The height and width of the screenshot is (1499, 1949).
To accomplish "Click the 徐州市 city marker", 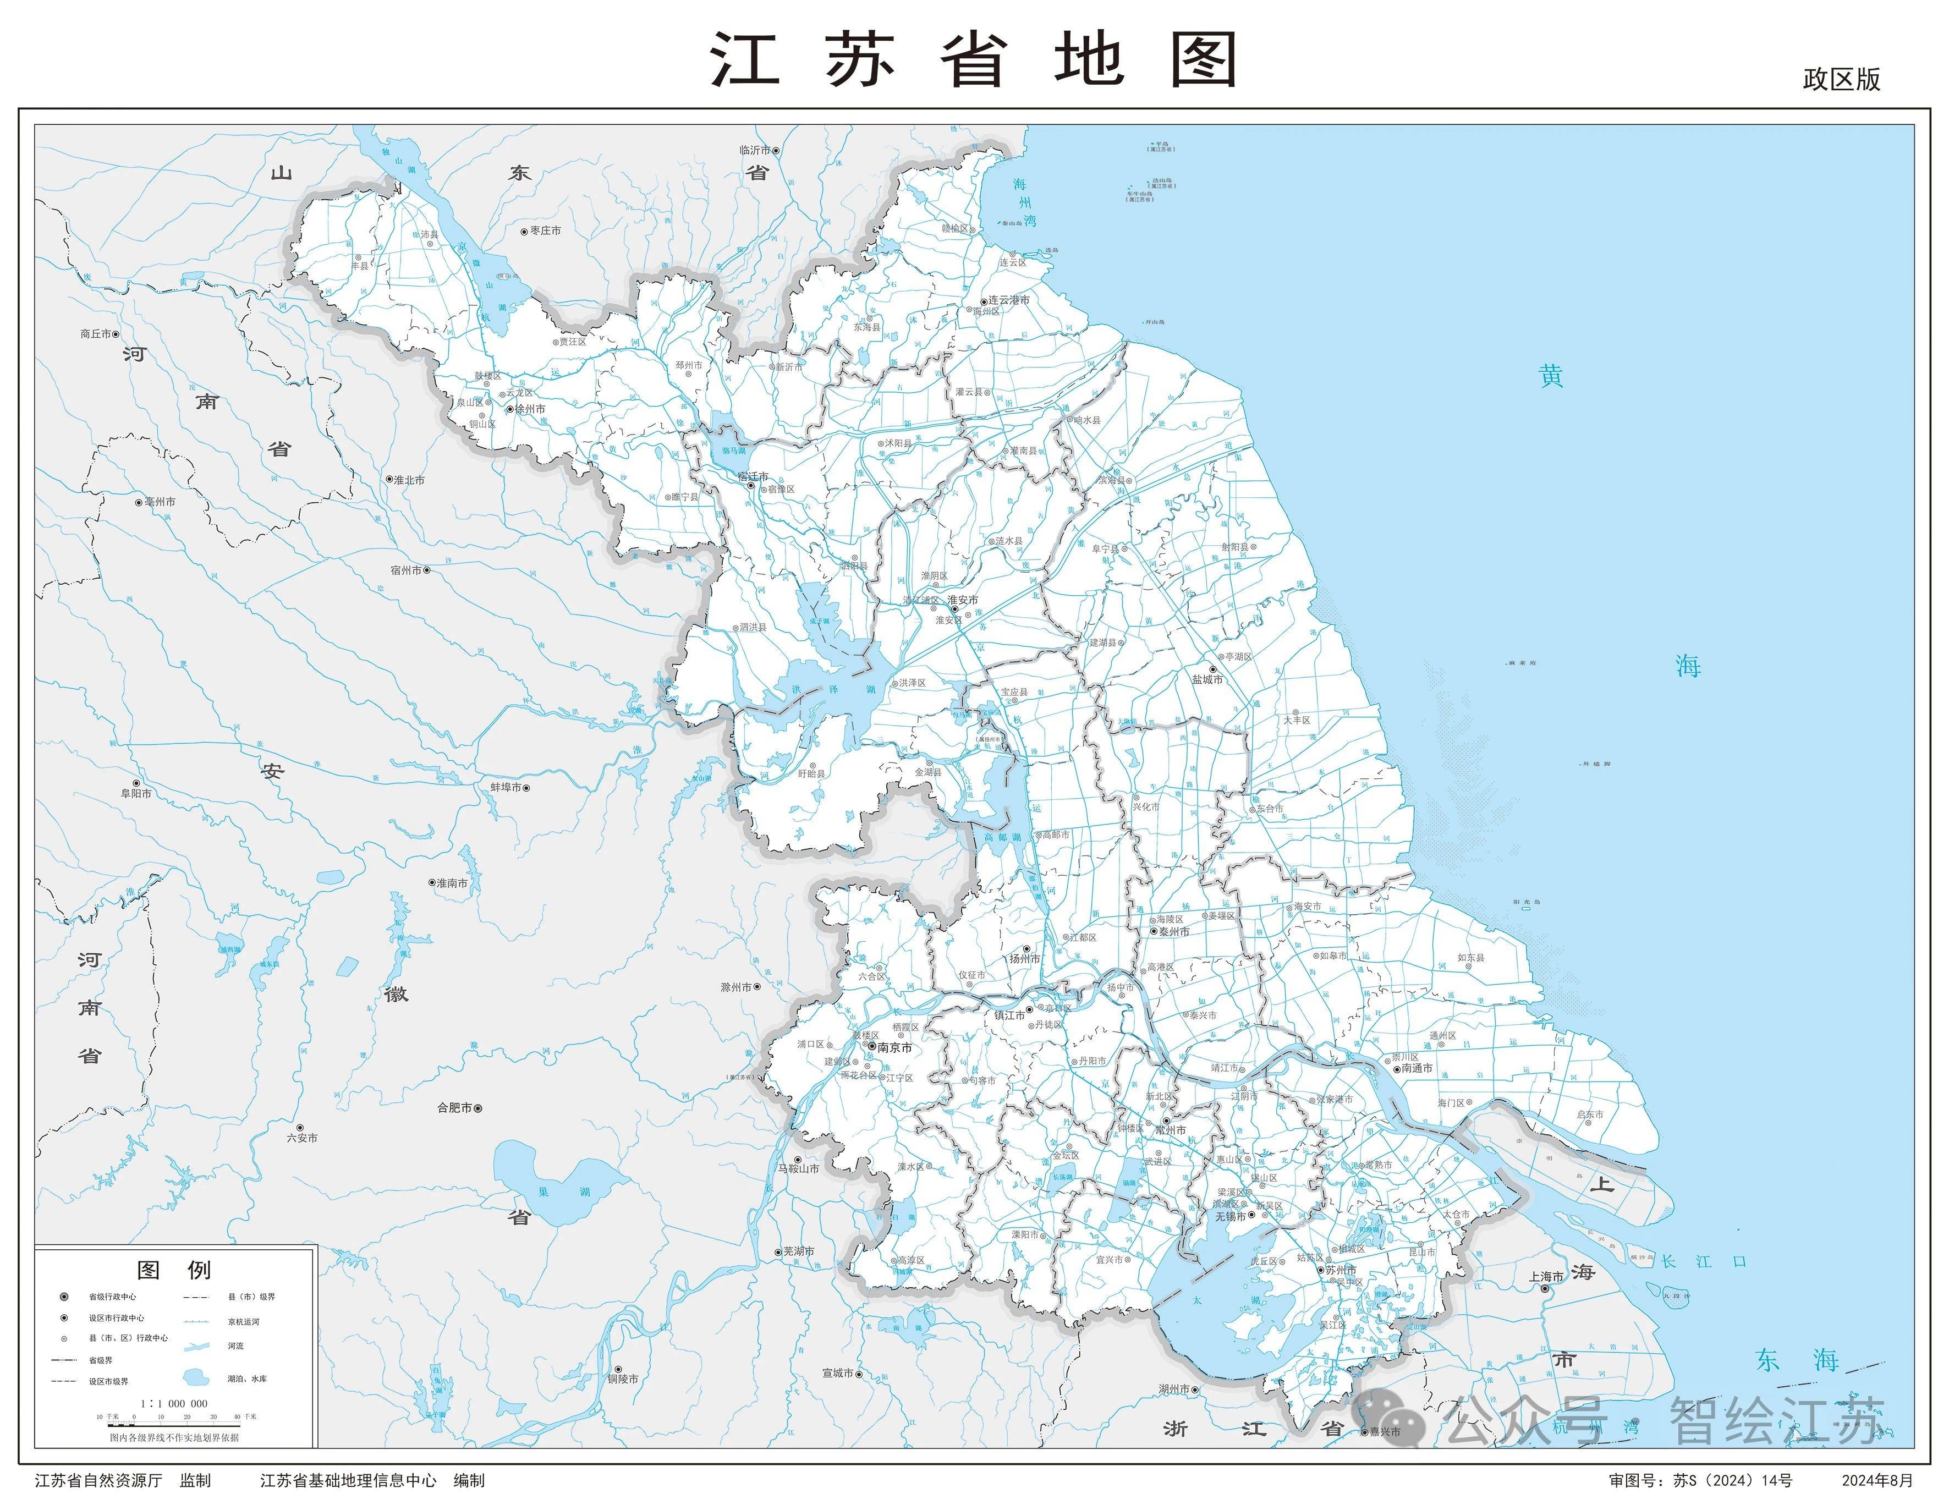I will coord(510,410).
